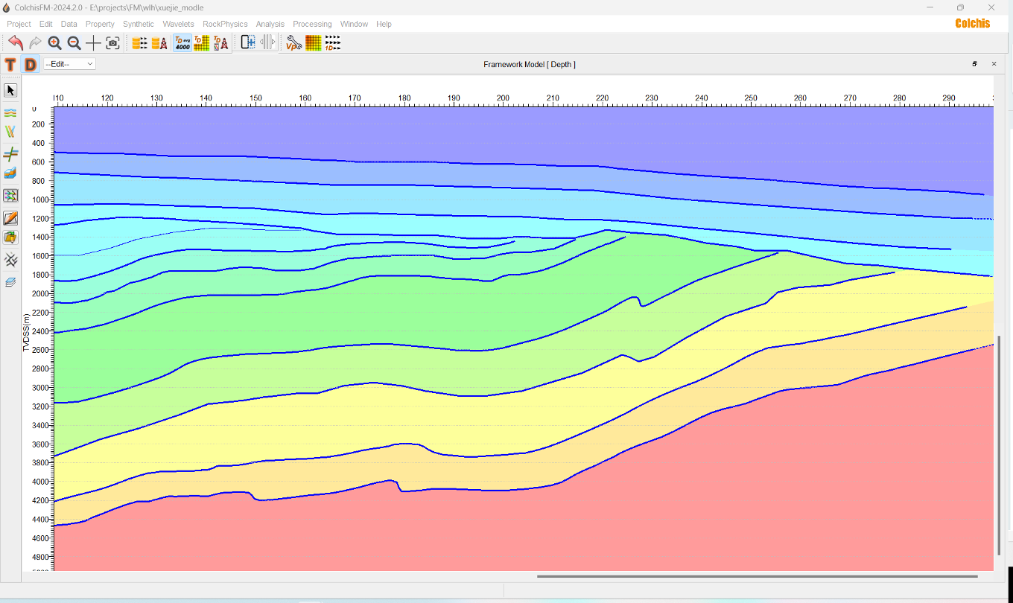This screenshot has width=1013, height=603.
Task: Open the --Edit-- dropdown
Action: click(x=69, y=64)
